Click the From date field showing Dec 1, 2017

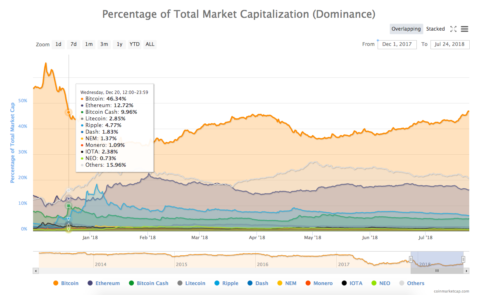[x=397, y=44]
